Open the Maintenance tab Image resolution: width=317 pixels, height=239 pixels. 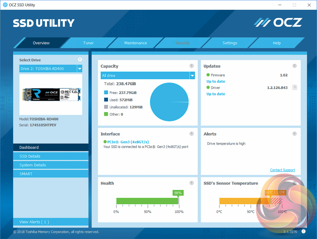point(136,43)
